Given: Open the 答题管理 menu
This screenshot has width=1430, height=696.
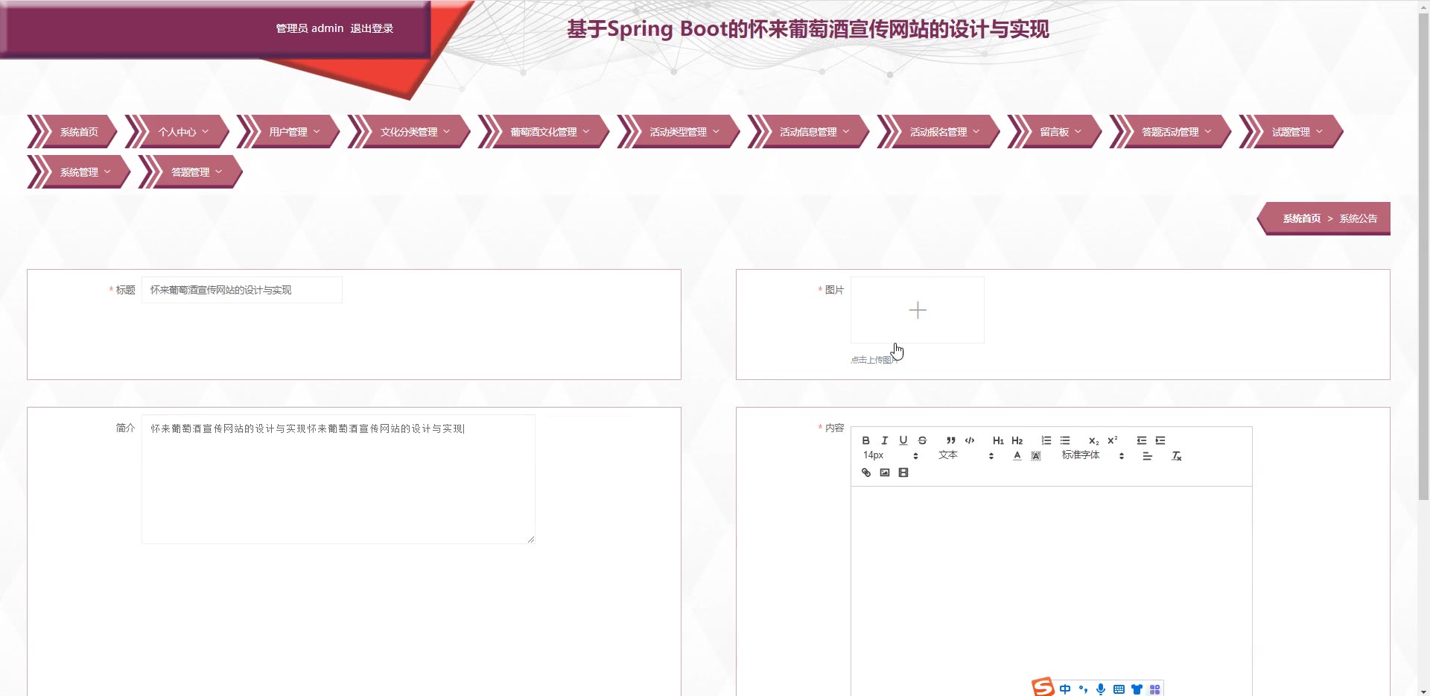Looking at the screenshot, I should (x=191, y=172).
